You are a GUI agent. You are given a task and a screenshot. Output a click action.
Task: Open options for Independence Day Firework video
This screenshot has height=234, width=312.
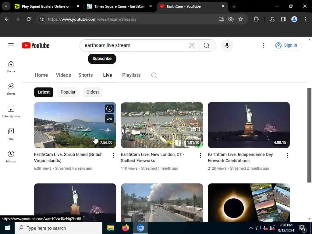(x=287, y=155)
